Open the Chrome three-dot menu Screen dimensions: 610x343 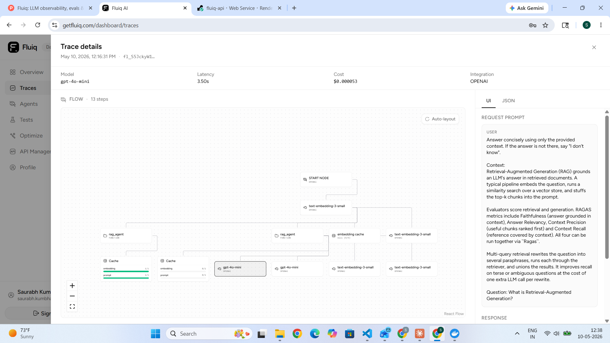(x=601, y=25)
